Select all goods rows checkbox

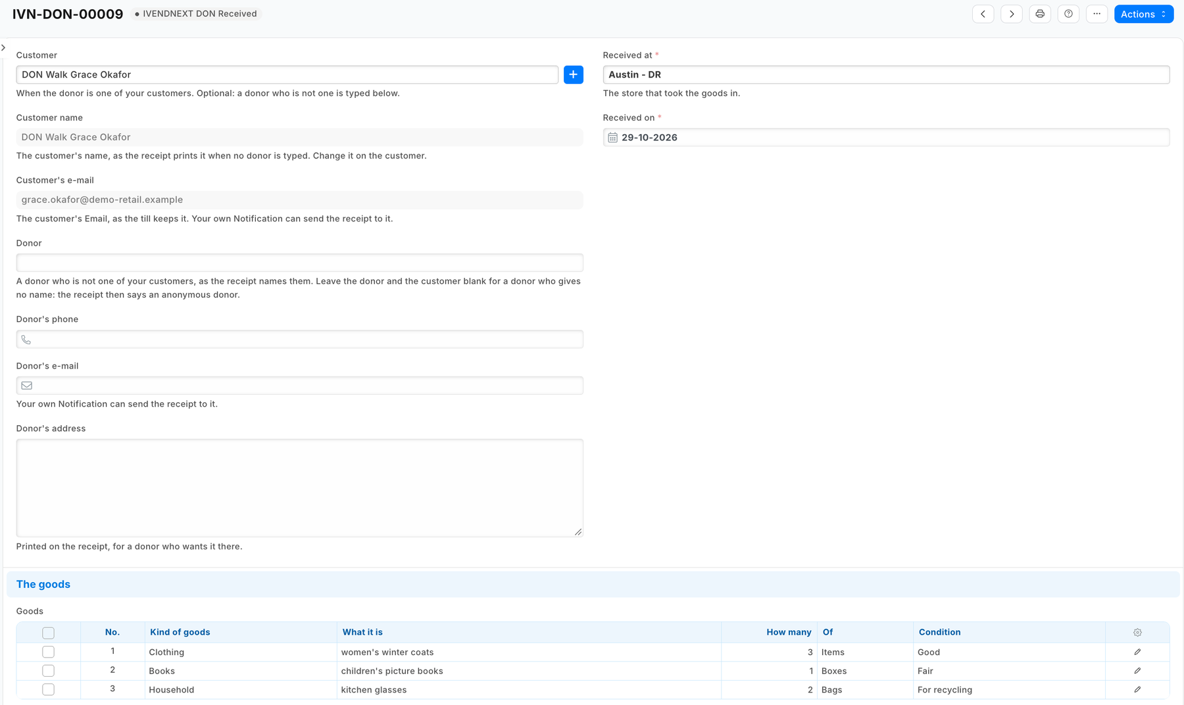(48, 633)
